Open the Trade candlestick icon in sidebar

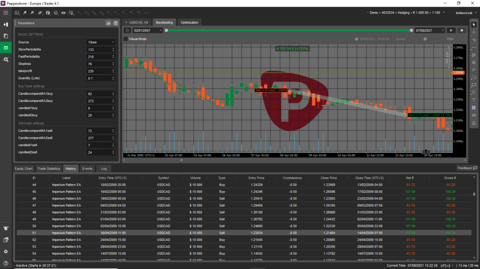click(x=6, y=24)
